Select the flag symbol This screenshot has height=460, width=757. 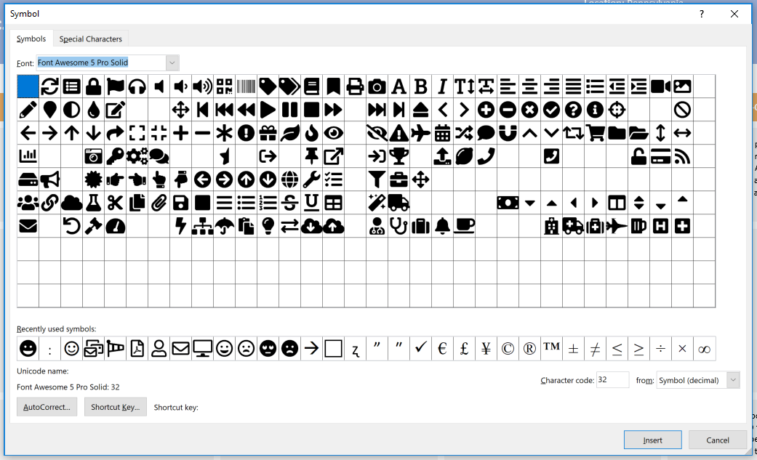[115, 86]
